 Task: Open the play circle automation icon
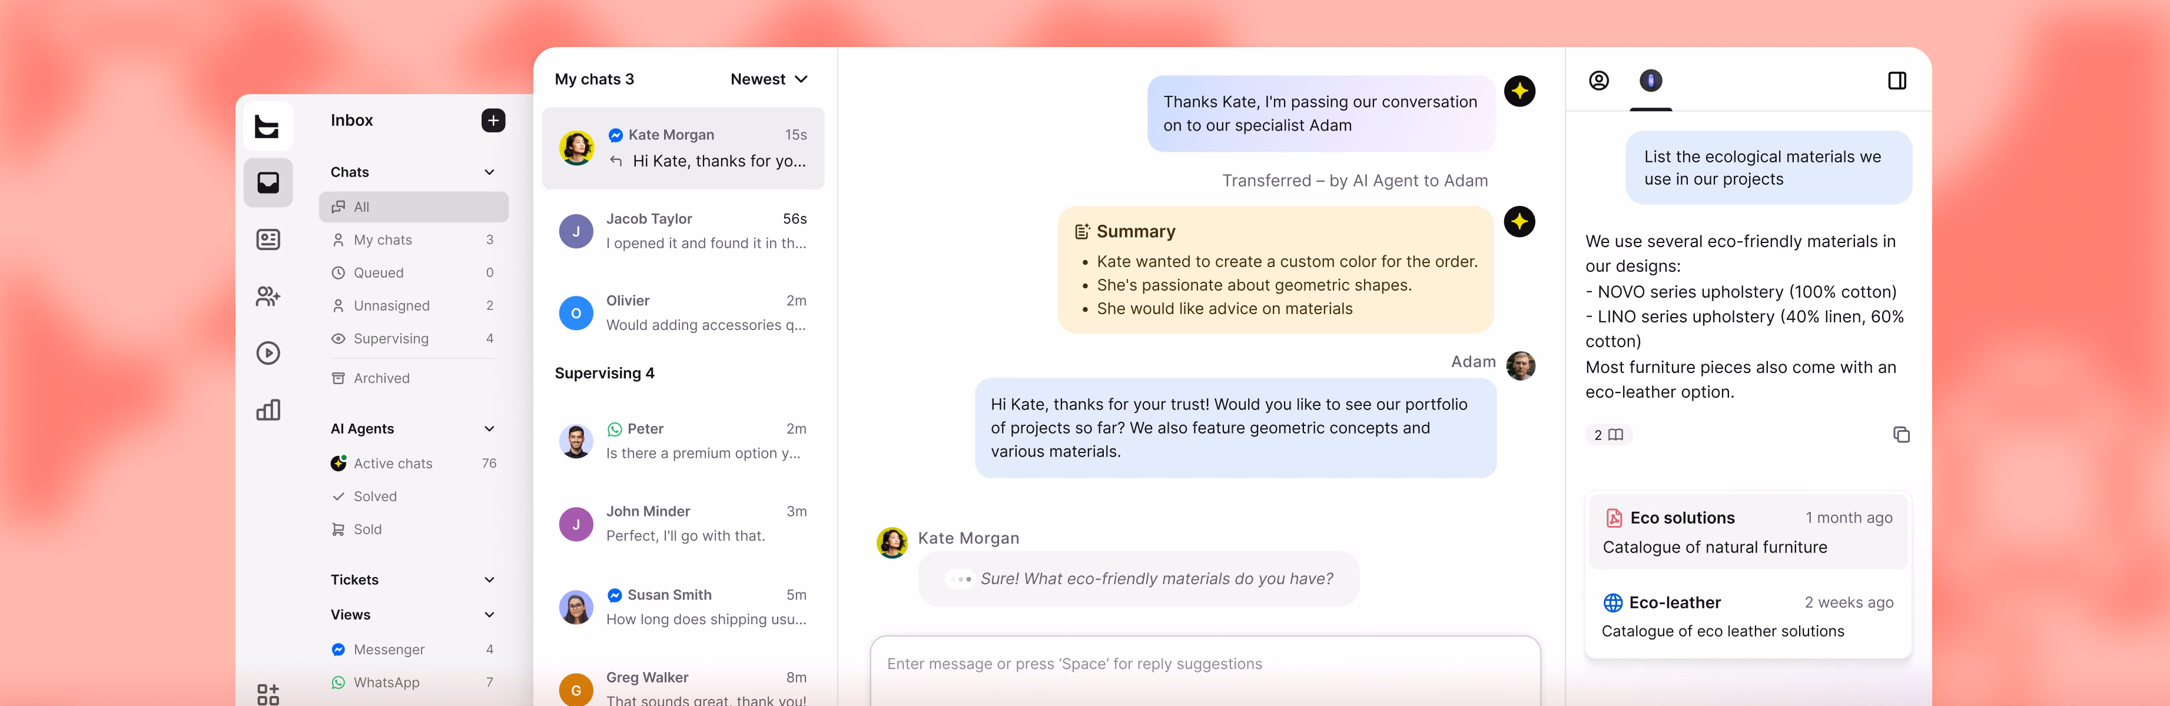[x=268, y=352]
